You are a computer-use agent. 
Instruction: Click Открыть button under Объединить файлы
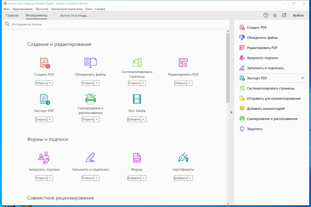point(88,83)
